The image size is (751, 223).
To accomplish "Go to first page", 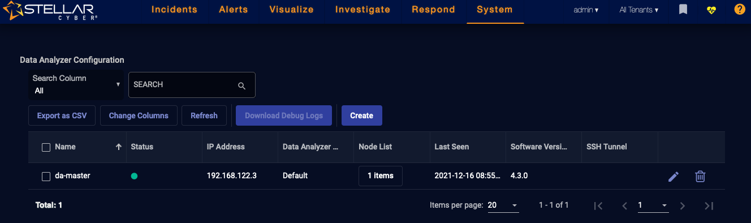I will [x=598, y=205].
